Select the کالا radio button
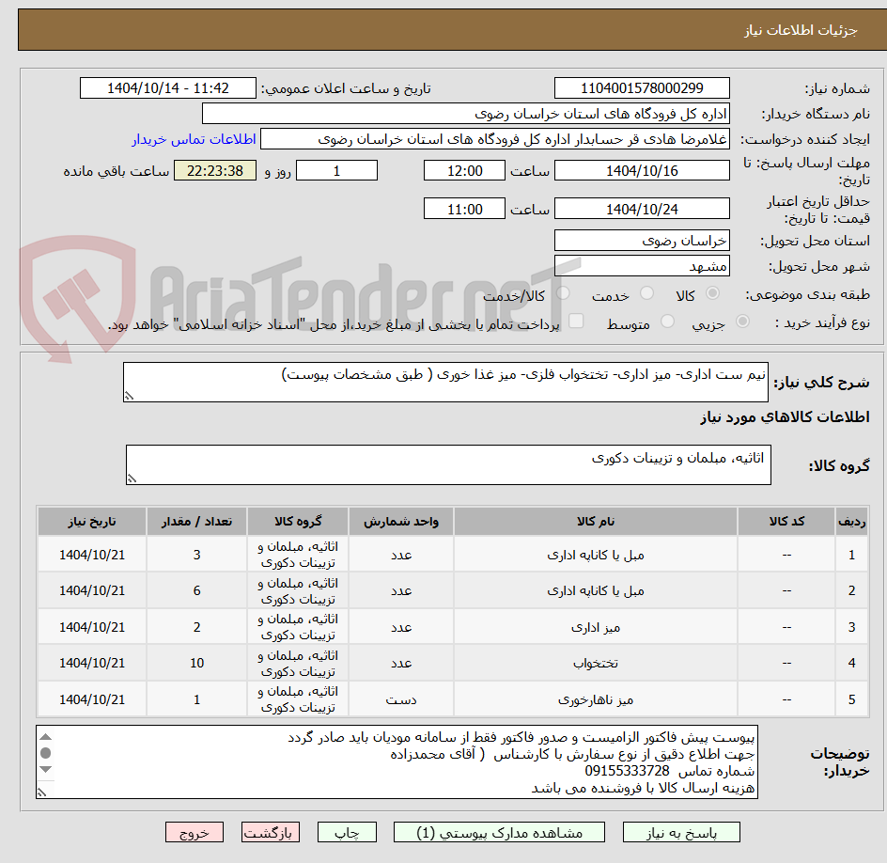Viewport: 887px width, 863px height. pos(713,293)
